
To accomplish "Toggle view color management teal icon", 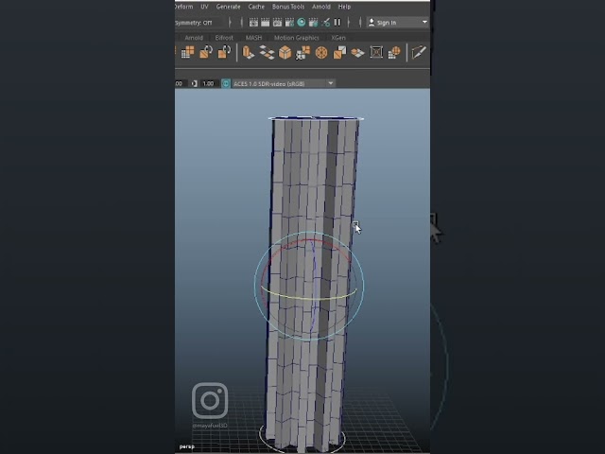I will [x=226, y=83].
